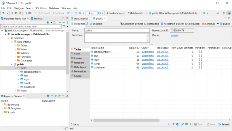Viewport: 232px width, 131px height.
Task: Click the search magnifier icon in bottom toolbar
Action: tap(169, 124)
